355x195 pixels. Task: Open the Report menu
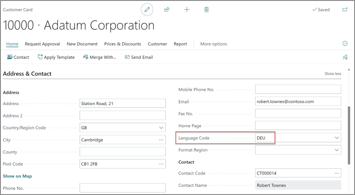coord(180,44)
